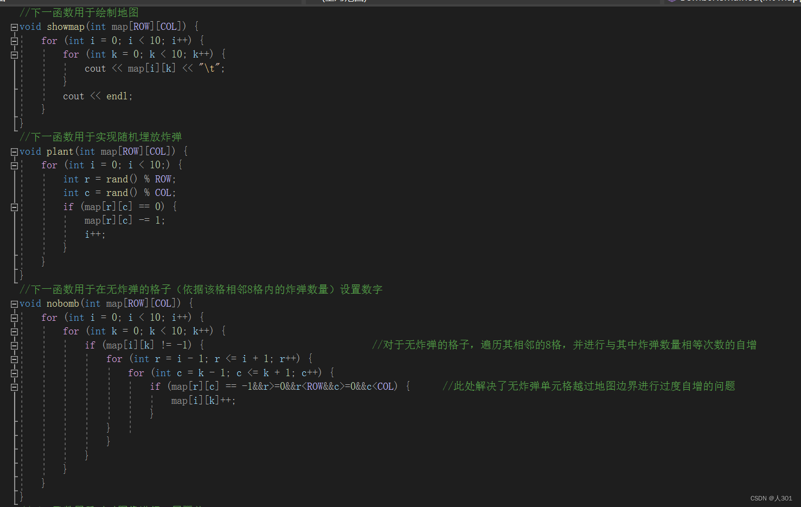Screen dimensions: 801x507
Task: Collapse the for loop inside plant
Action: click(x=14, y=166)
